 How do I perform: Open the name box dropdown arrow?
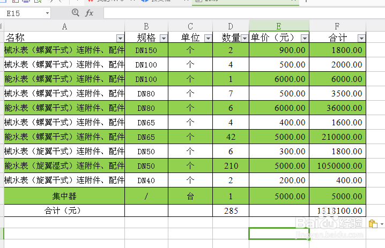coord(47,13)
